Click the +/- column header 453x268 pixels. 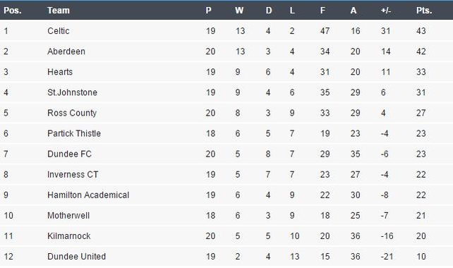[386, 11]
